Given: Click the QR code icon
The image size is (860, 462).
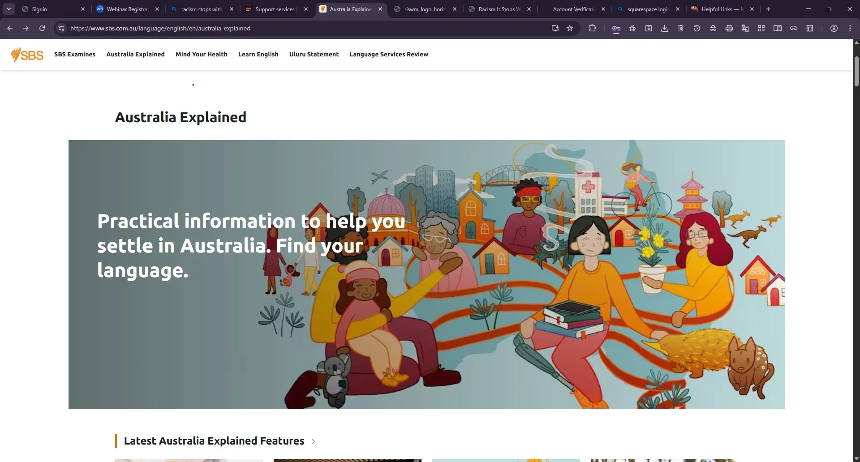Looking at the screenshot, I should tap(761, 28).
